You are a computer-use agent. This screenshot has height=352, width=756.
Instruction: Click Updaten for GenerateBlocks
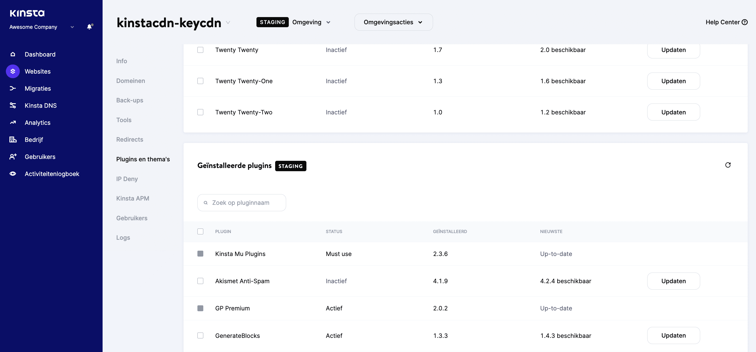[x=673, y=335]
